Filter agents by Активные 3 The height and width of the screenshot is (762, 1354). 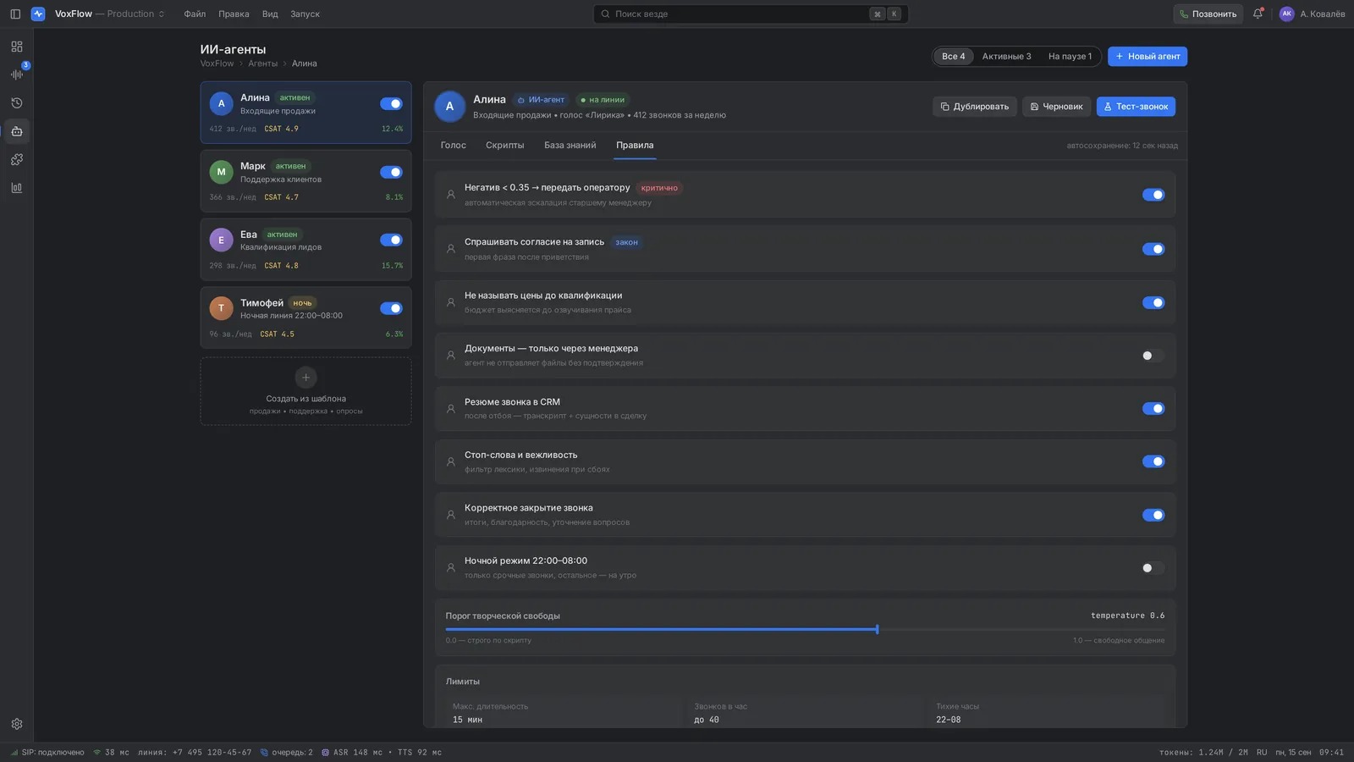[1006, 57]
